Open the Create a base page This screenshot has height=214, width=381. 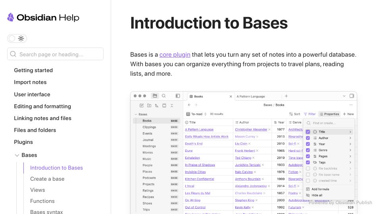[47, 179]
